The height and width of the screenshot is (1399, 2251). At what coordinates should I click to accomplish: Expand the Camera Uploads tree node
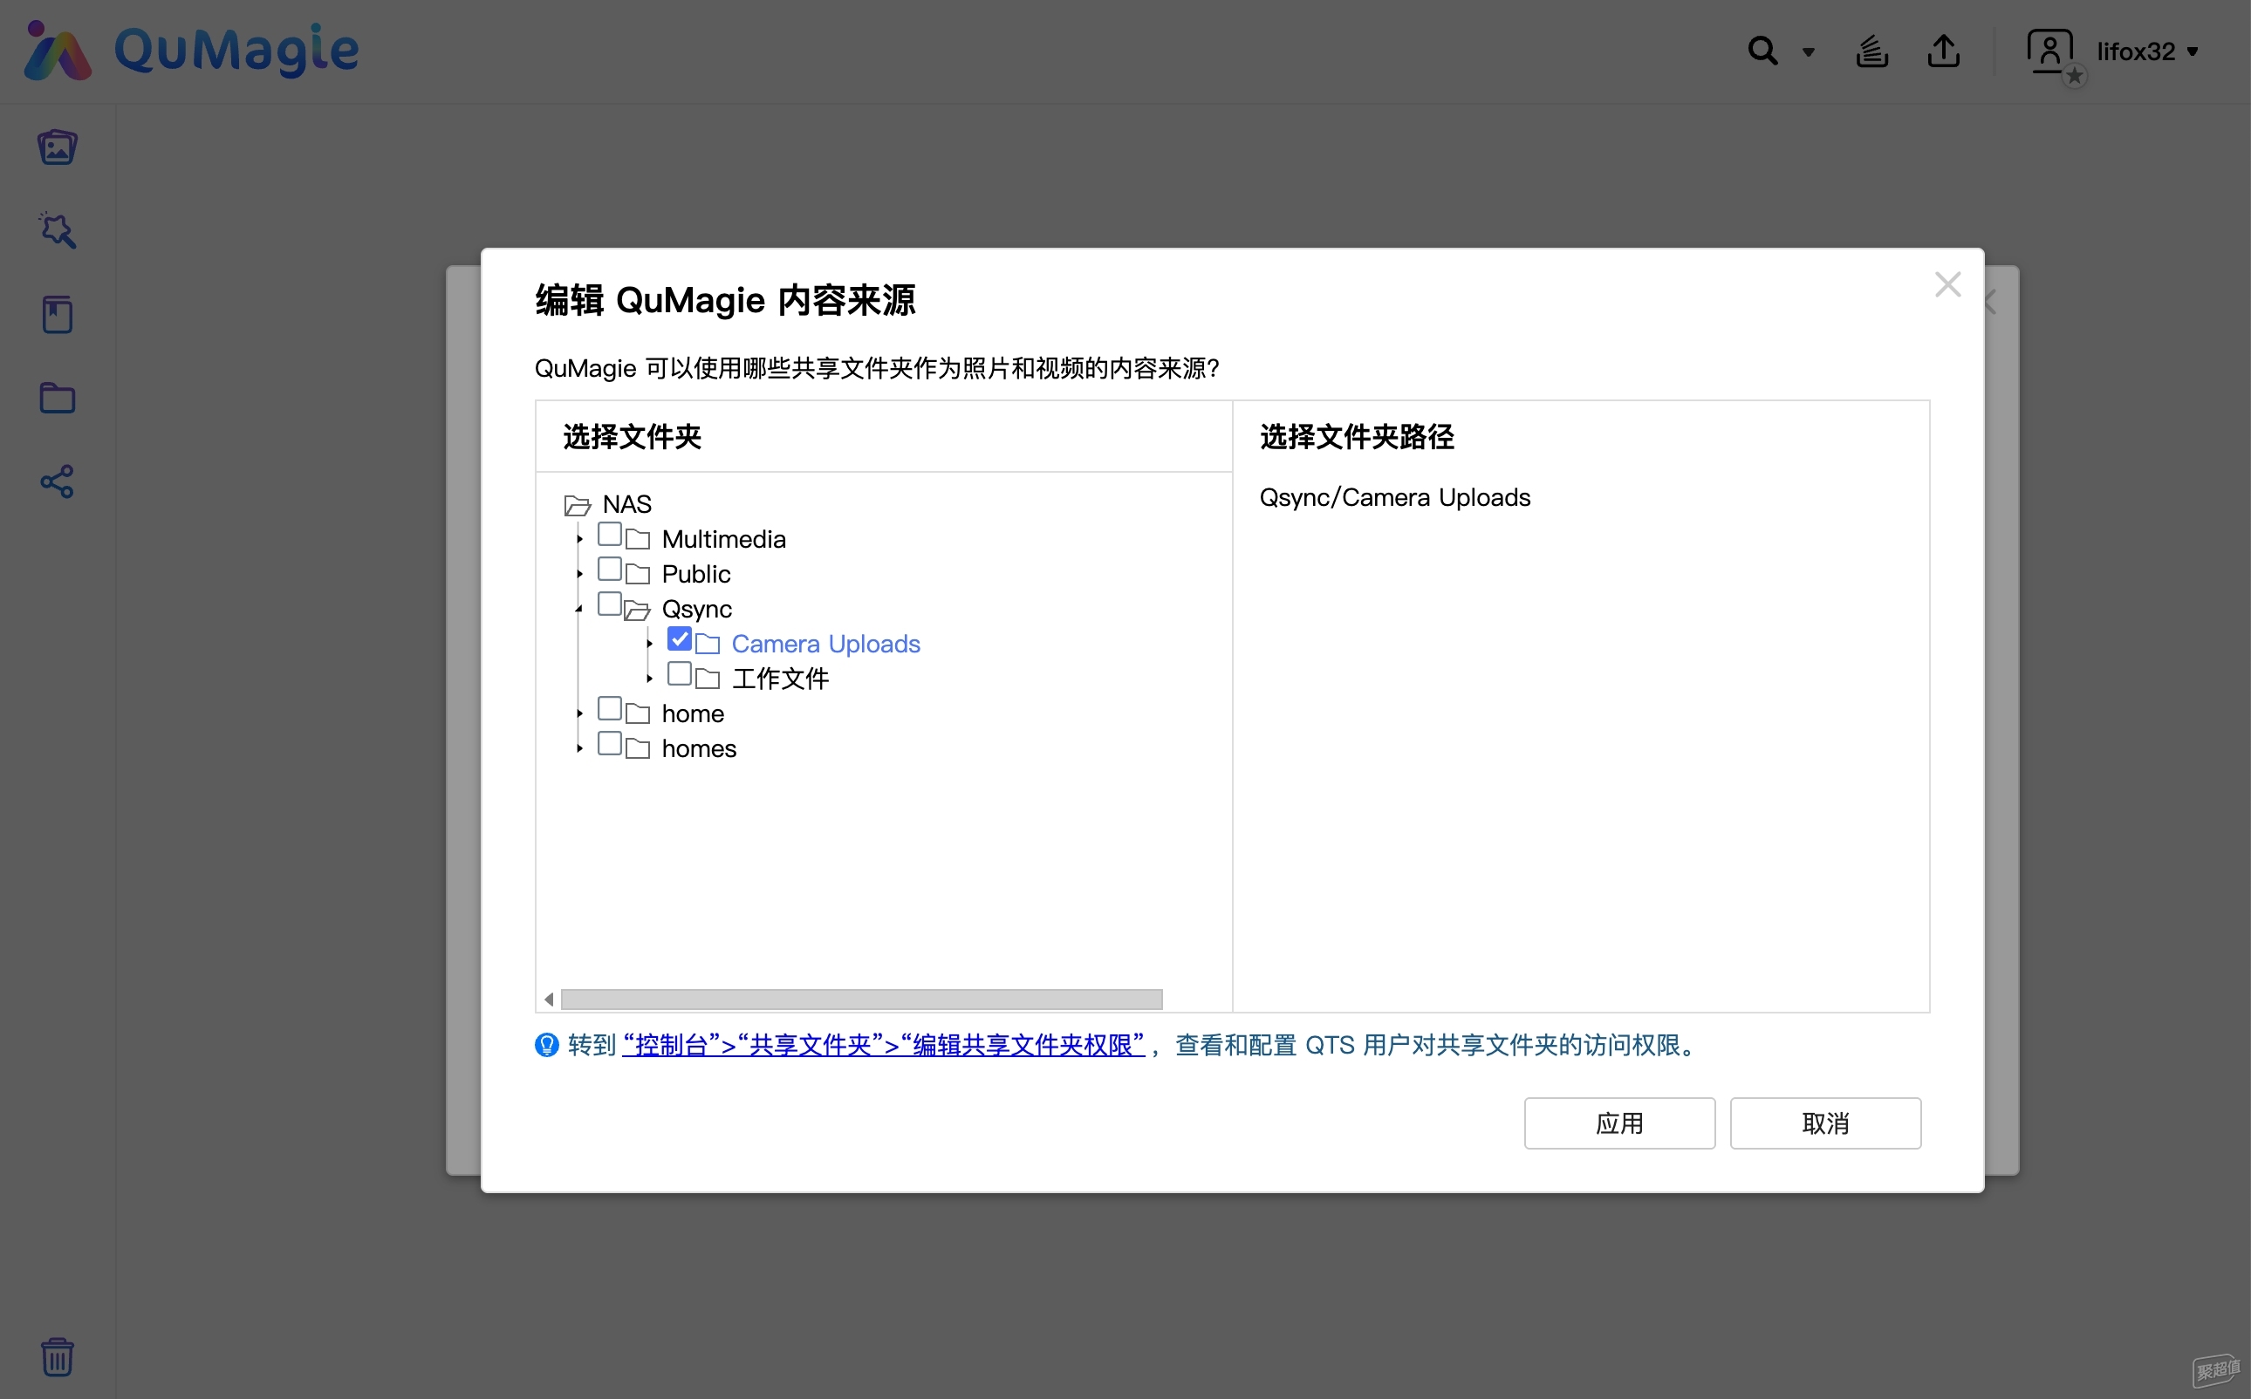pyautogui.click(x=650, y=643)
